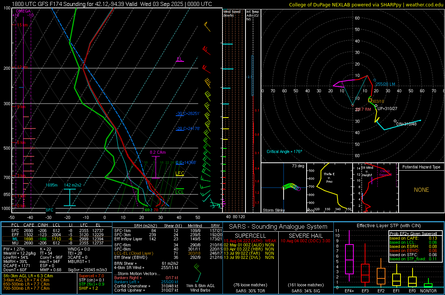The width and height of the screenshot is (445, 295).
Task: Click the magenta EF4+ box plot
Action: click(x=349, y=256)
